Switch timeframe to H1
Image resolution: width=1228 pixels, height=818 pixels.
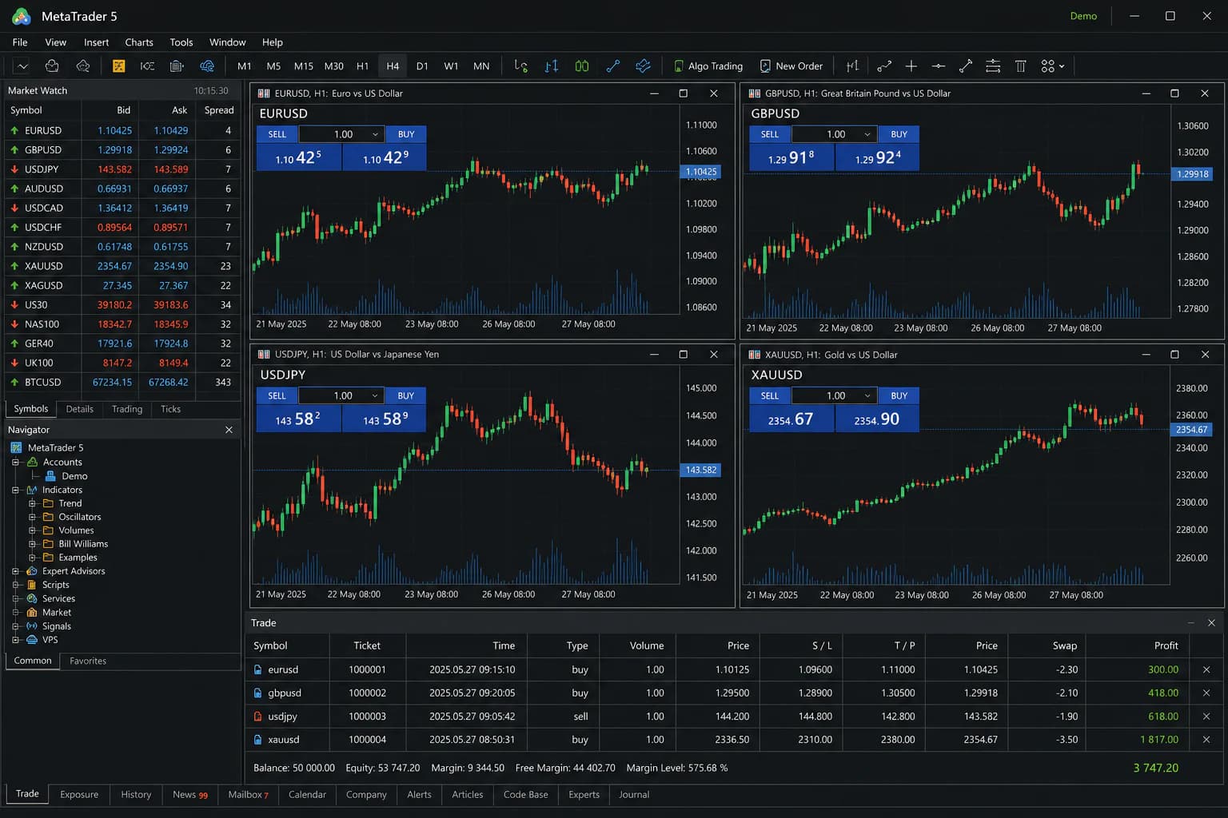[x=363, y=66]
